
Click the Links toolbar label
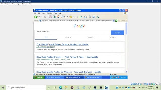point(124,21)
